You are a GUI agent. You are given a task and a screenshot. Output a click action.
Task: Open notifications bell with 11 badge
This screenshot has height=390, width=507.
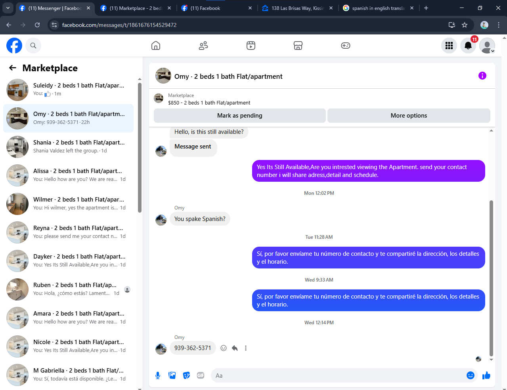tap(468, 46)
